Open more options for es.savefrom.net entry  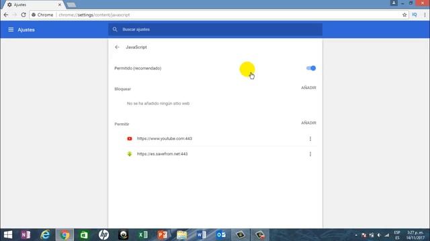(x=310, y=154)
